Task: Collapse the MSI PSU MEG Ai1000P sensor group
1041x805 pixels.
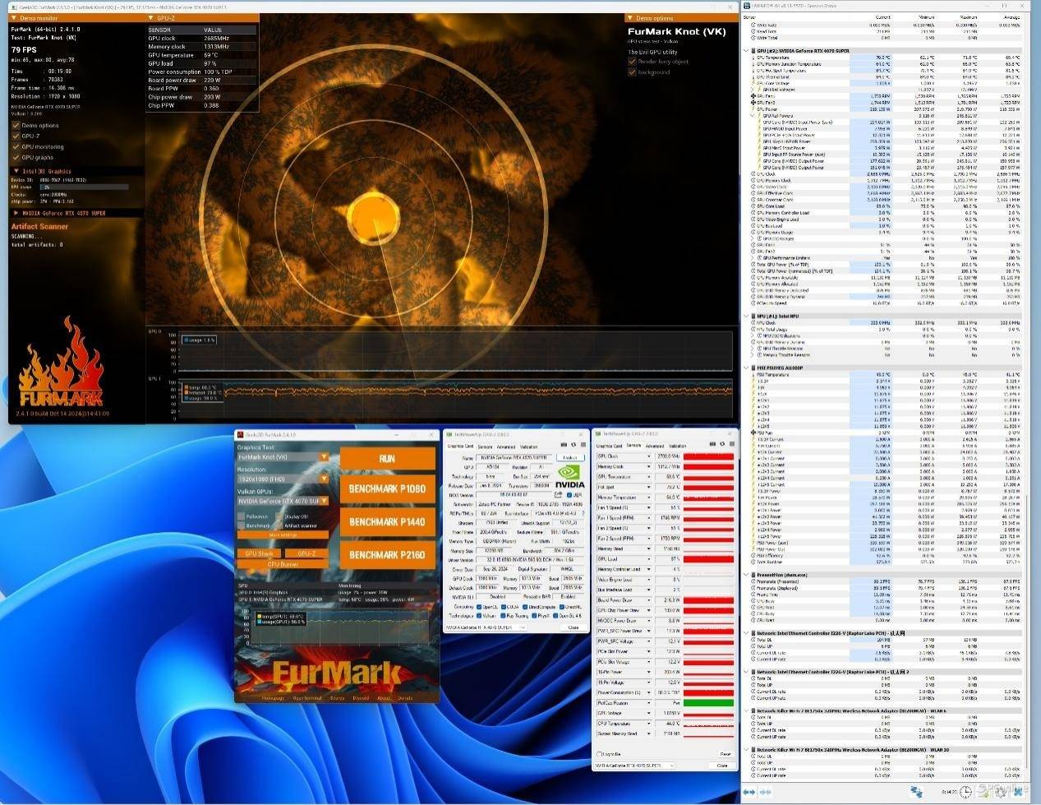Action: coord(746,368)
